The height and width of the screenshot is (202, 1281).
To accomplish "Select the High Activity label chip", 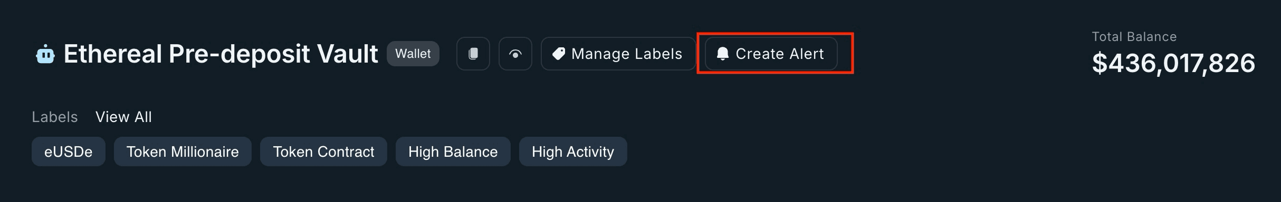I will [x=573, y=151].
